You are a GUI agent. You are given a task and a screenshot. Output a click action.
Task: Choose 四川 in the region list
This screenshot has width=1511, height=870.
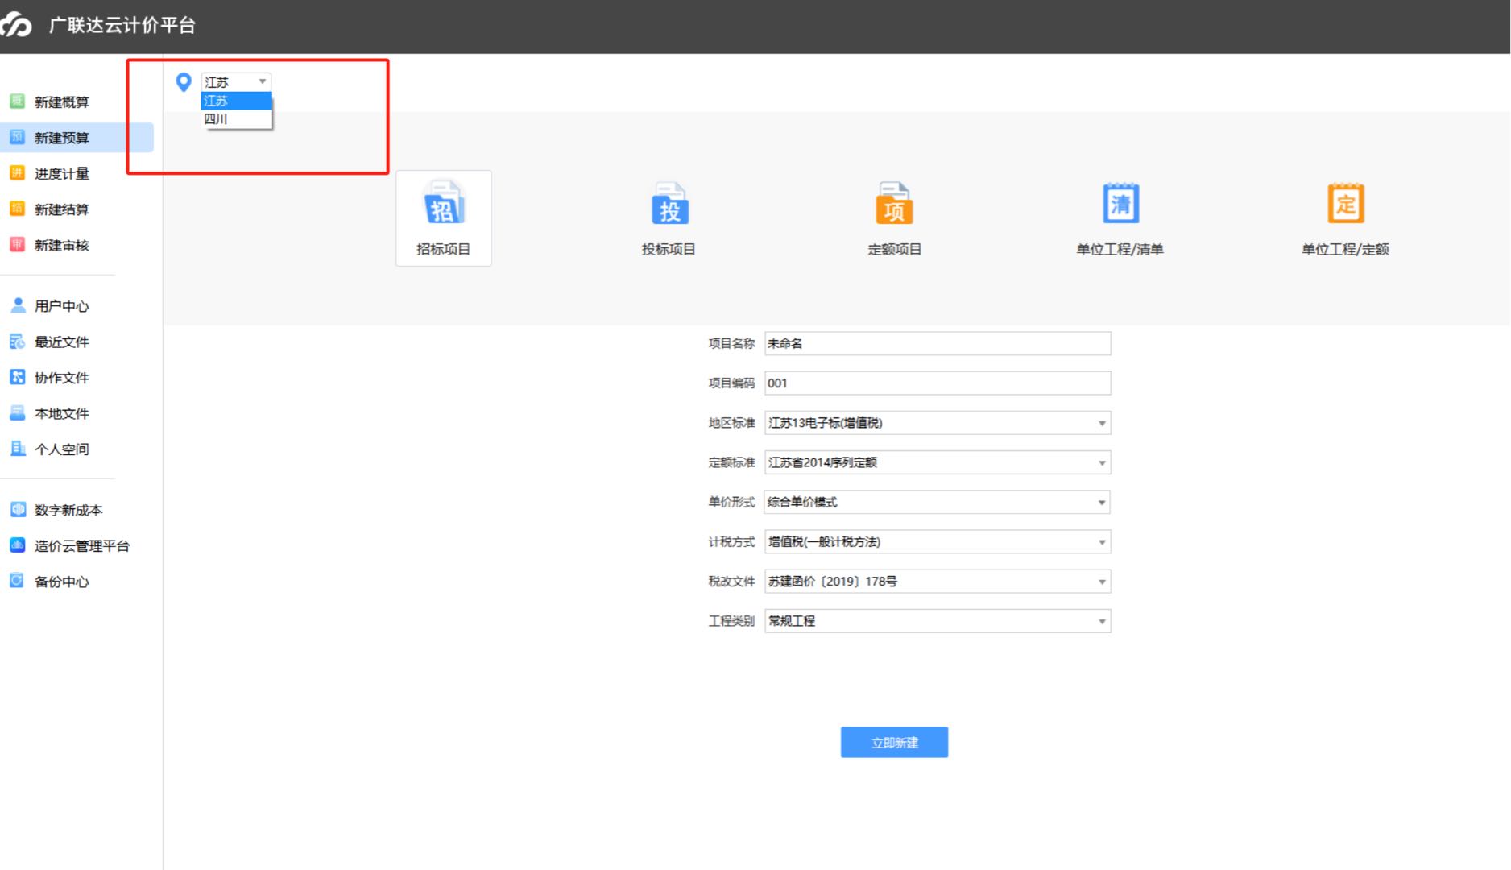tap(236, 119)
